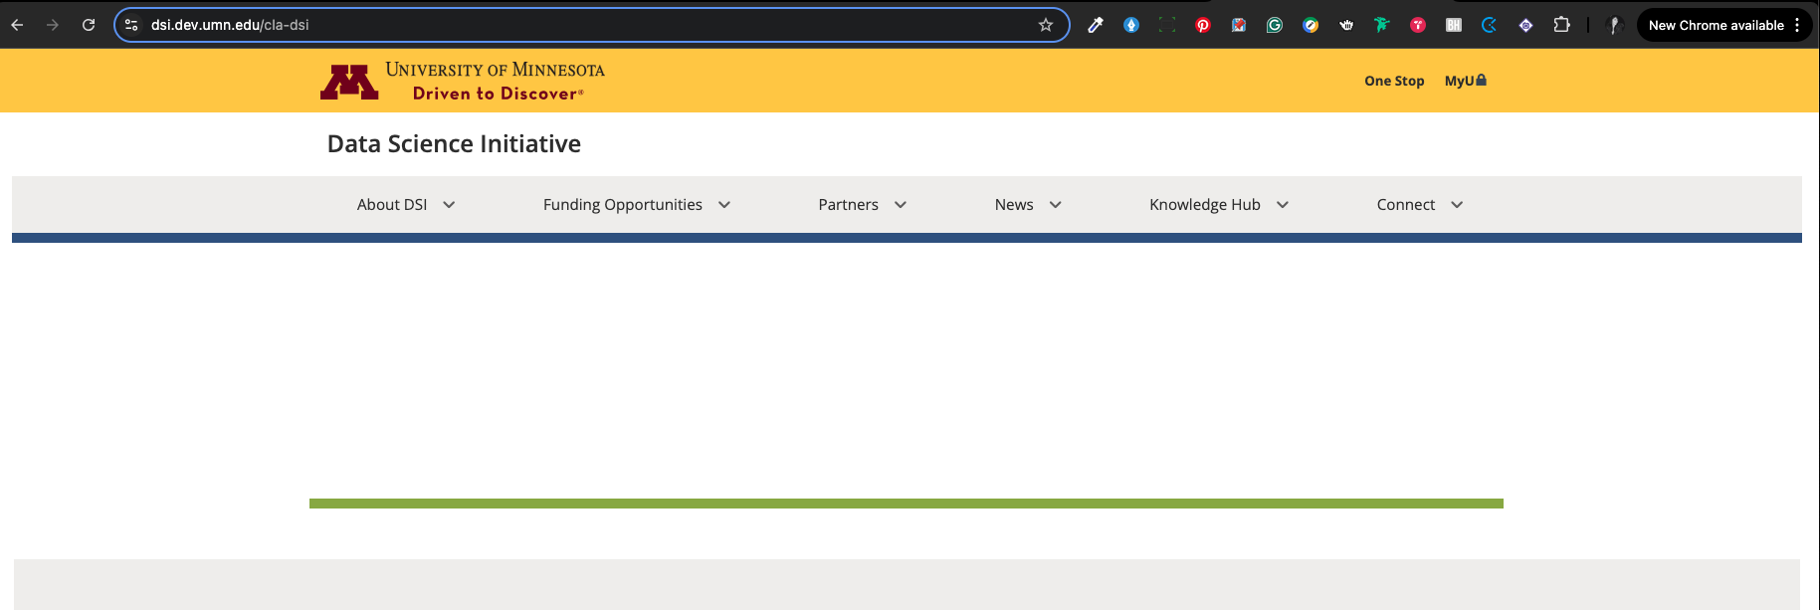Go back to the previous page
The height and width of the screenshot is (610, 1820).
17,25
